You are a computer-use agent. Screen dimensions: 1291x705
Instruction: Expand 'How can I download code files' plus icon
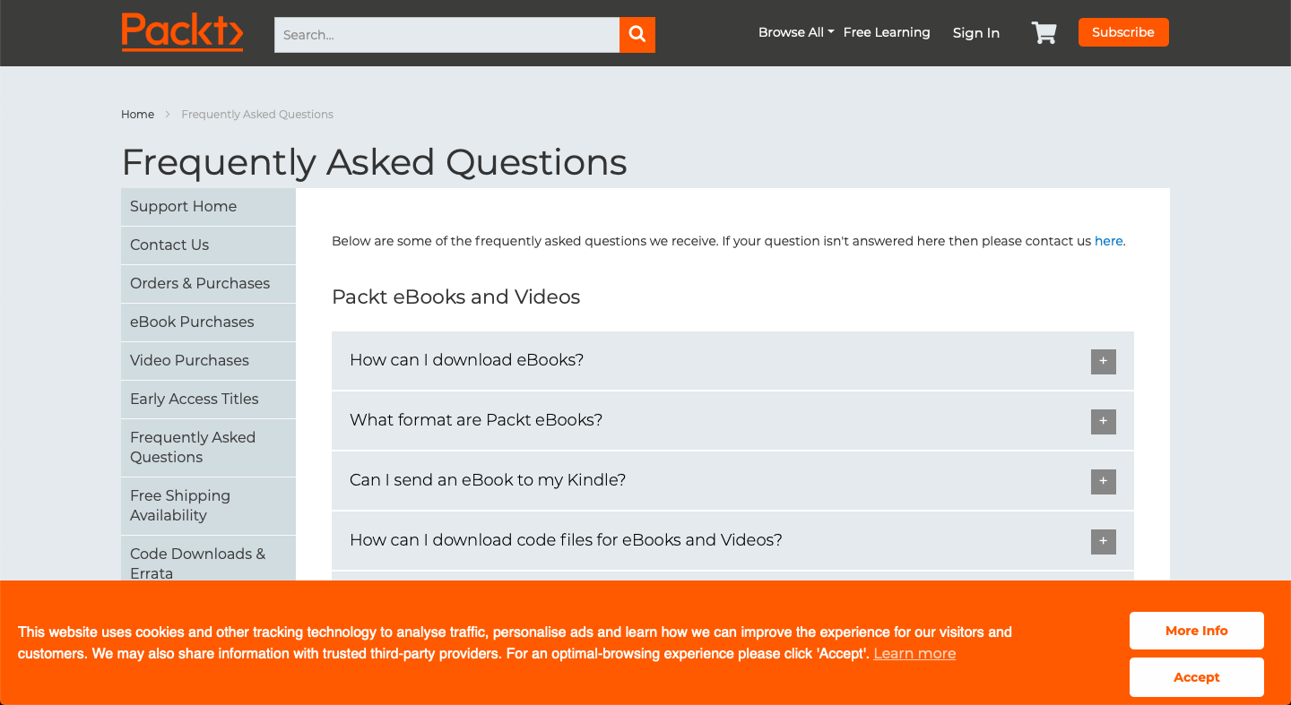1104,541
